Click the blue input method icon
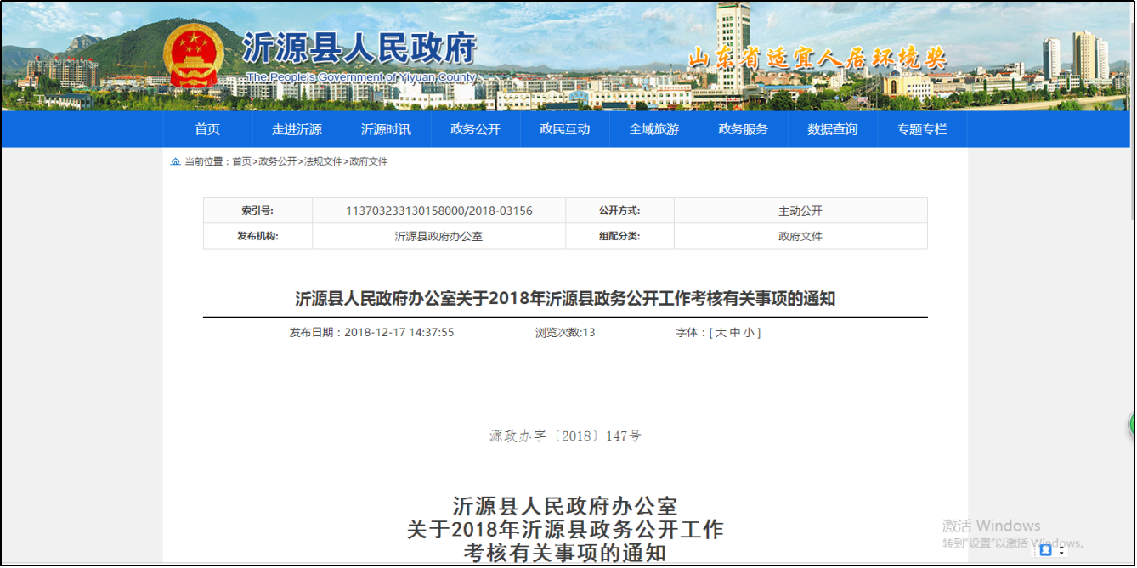Viewport: 1137px width, 568px height. (x=1045, y=550)
